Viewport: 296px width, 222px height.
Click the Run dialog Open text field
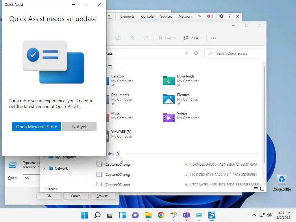(x=31, y=178)
